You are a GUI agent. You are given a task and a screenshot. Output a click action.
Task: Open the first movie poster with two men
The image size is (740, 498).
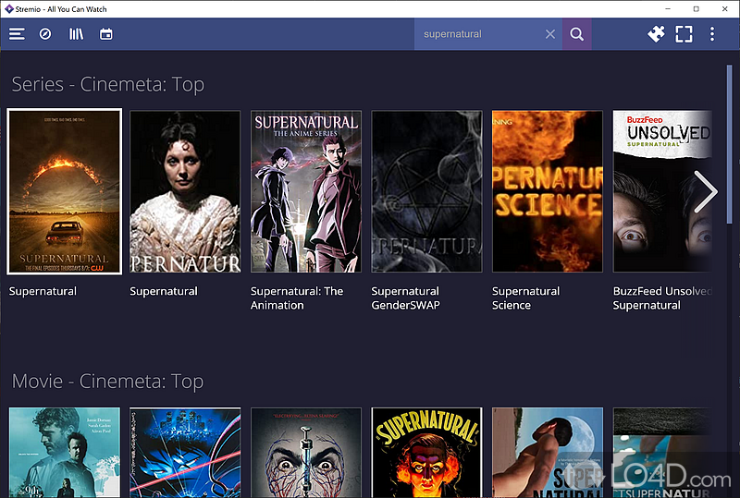click(x=64, y=452)
